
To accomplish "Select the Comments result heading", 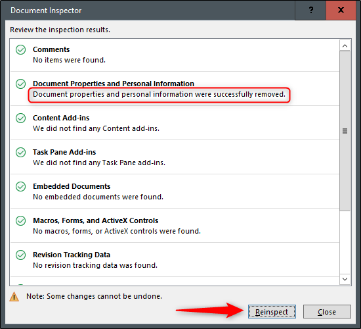I will tap(51, 49).
